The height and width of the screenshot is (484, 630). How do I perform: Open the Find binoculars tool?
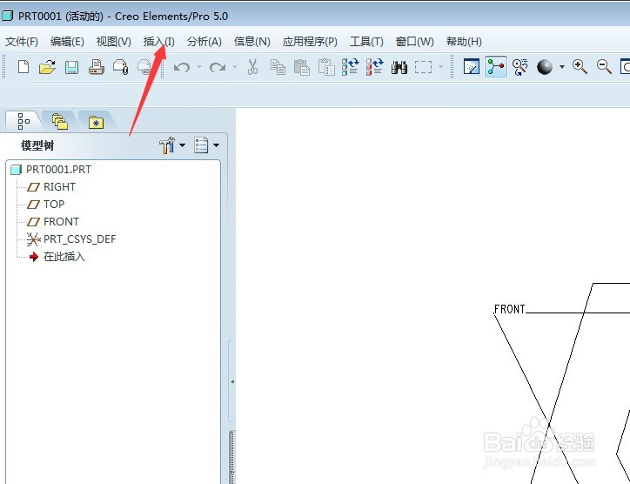(x=399, y=67)
